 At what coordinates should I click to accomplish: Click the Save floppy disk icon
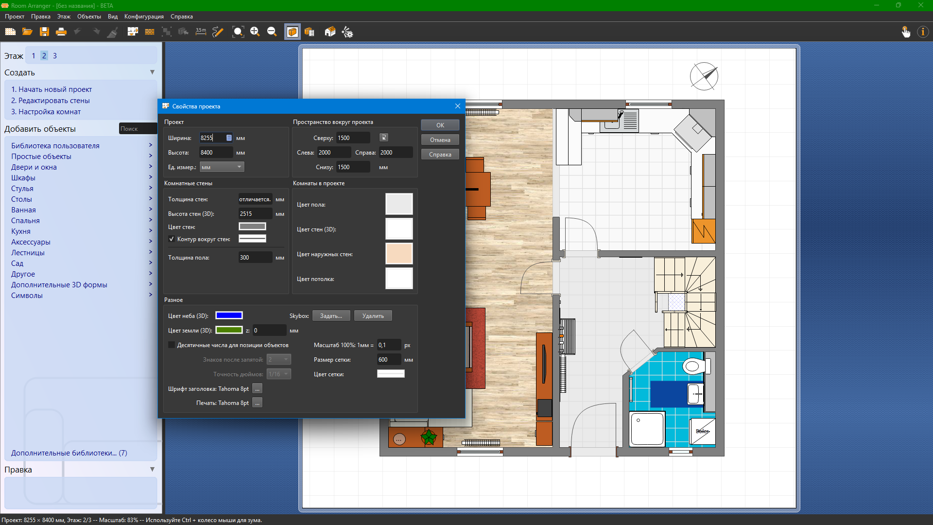tap(44, 32)
